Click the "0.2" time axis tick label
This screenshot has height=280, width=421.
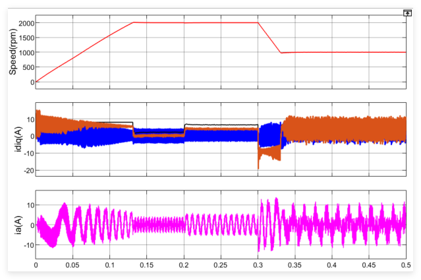(x=184, y=266)
